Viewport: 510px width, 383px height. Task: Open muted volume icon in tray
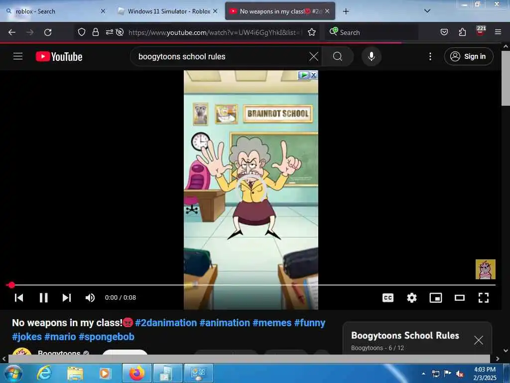[460, 374]
